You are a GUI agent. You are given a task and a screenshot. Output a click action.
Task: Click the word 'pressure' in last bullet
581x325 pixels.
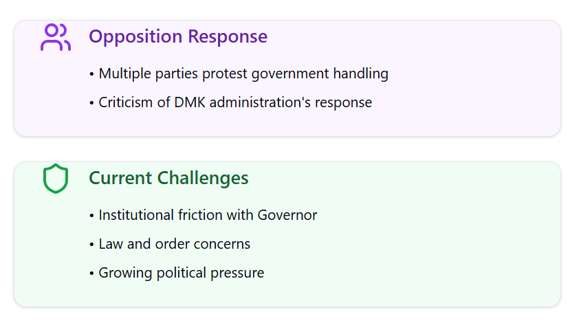(x=237, y=273)
